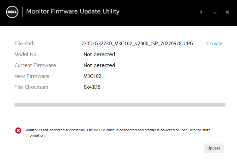Viewport: 237px width, 164px height.
Task: Click the Monitor Firmware Update Utility title
Action: pos(73,12)
